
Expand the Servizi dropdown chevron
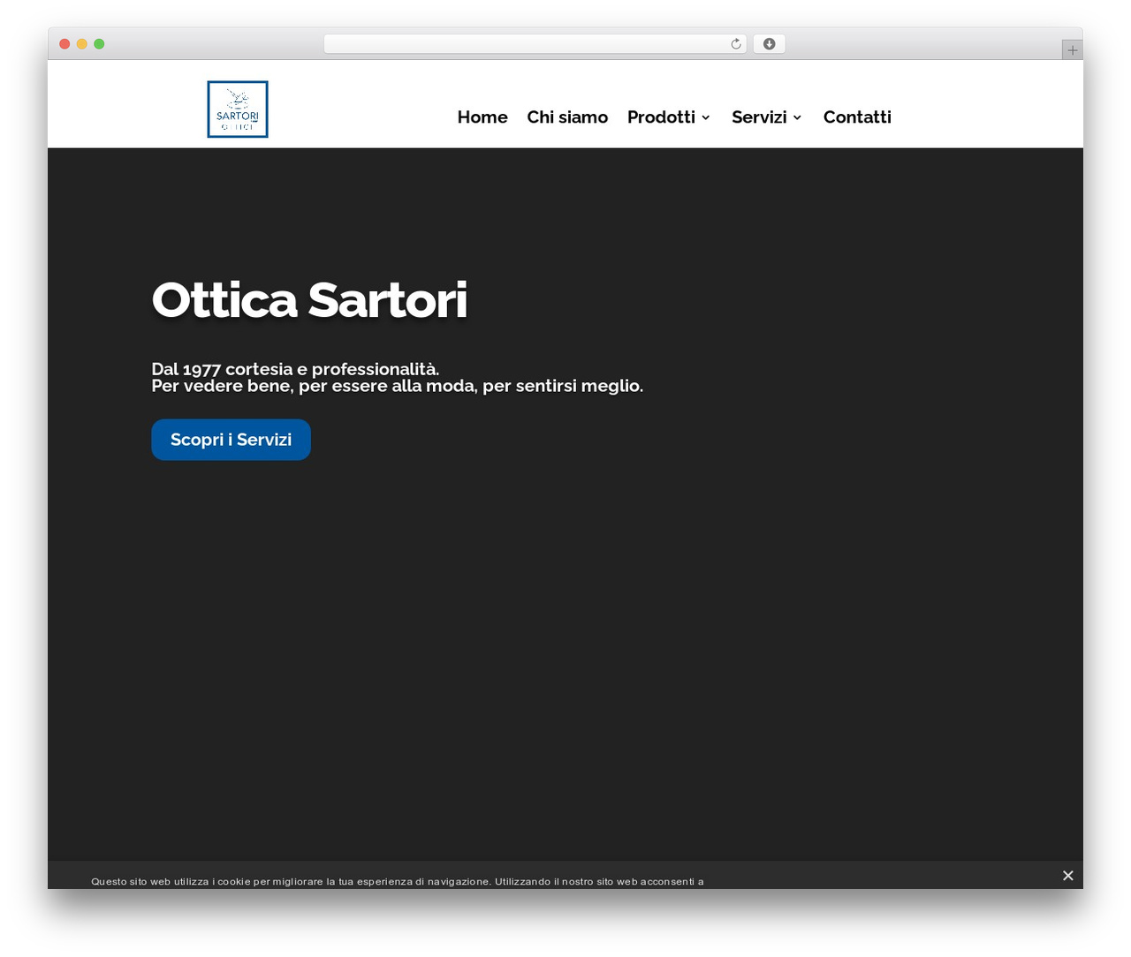tap(797, 117)
